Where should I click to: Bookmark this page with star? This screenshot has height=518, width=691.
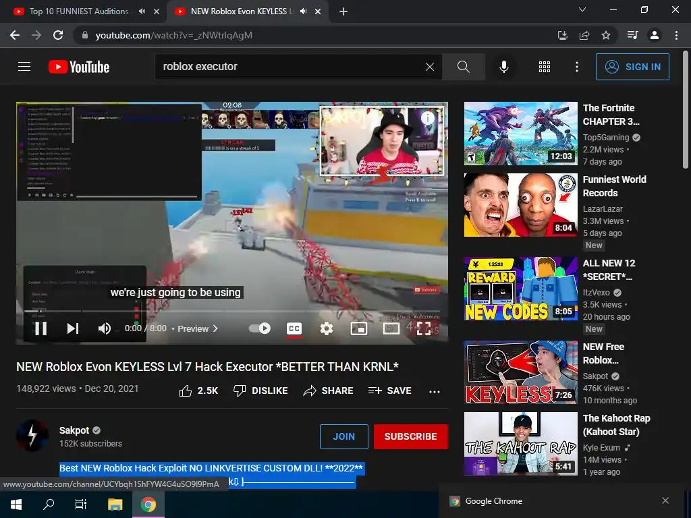[x=606, y=35]
